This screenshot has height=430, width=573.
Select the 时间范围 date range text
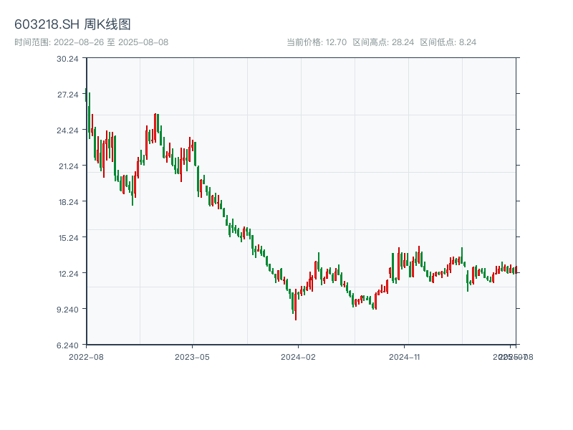tap(91, 42)
